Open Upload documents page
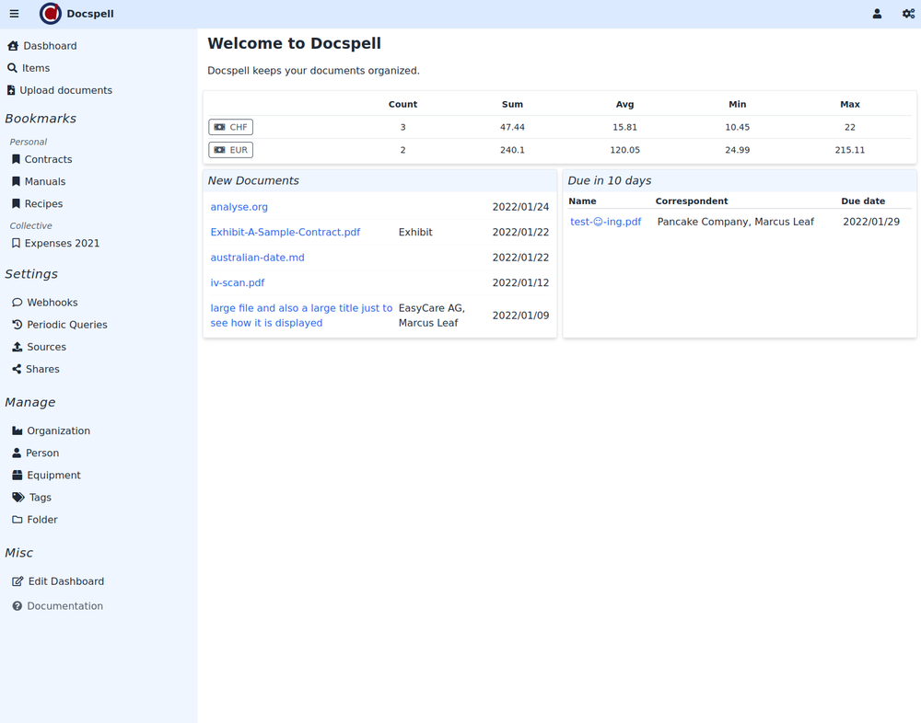This screenshot has width=921, height=723. 65,90
